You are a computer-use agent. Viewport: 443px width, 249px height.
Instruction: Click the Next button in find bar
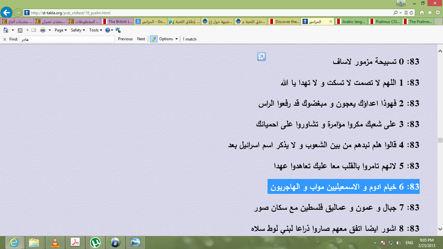click(141, 39)
